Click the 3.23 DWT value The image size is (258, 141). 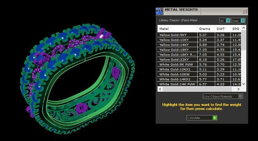click(220, 74)
